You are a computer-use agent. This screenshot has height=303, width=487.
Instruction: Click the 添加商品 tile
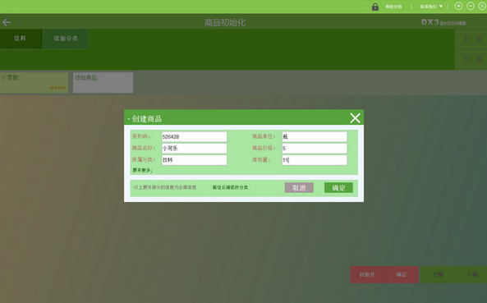103,83
